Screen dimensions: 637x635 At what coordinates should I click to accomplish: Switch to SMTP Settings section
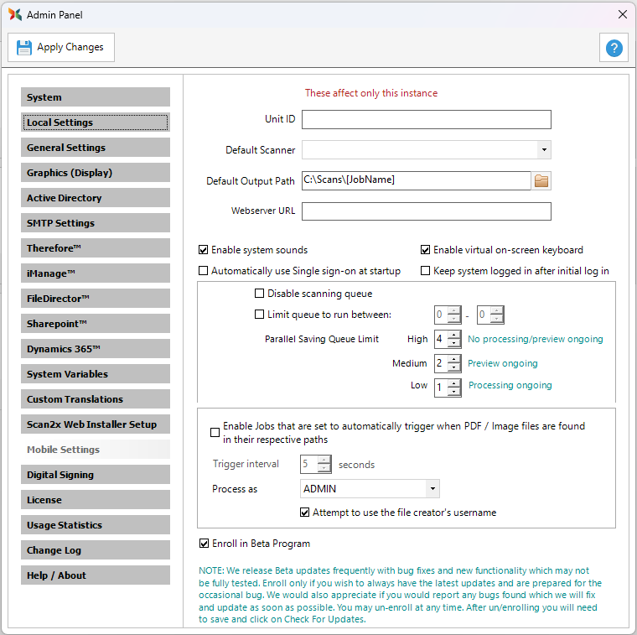96,223
